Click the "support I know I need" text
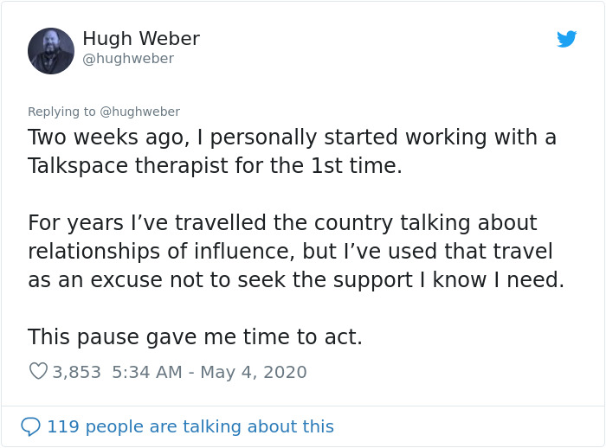 448,280
